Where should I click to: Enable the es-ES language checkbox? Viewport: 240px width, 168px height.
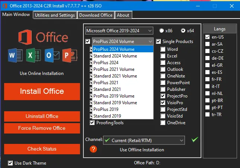tap(207, 72)
